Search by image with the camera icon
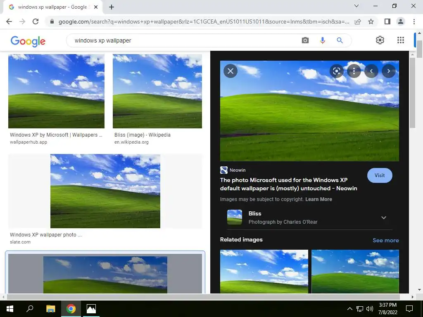Image resolution: width=423 pixels, height=317 pixels. click(x=305, y=40)
